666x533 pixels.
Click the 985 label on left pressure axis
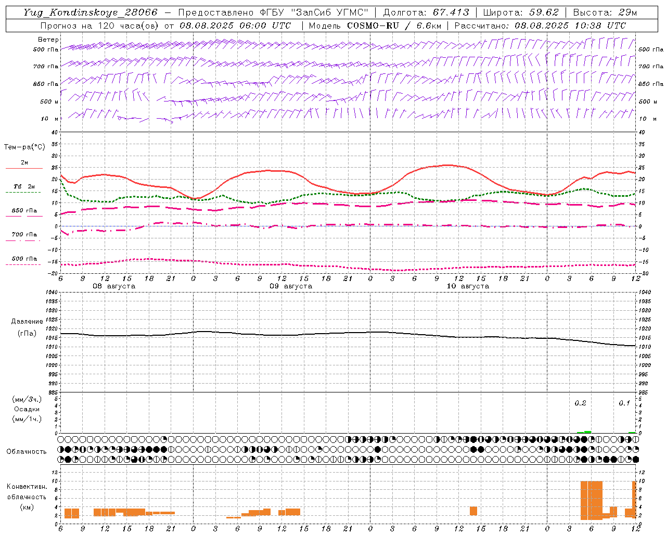[x=53, y=392]
